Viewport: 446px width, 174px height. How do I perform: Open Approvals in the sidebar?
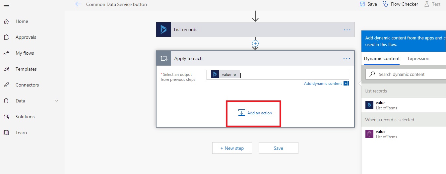(x=26, y=37)
